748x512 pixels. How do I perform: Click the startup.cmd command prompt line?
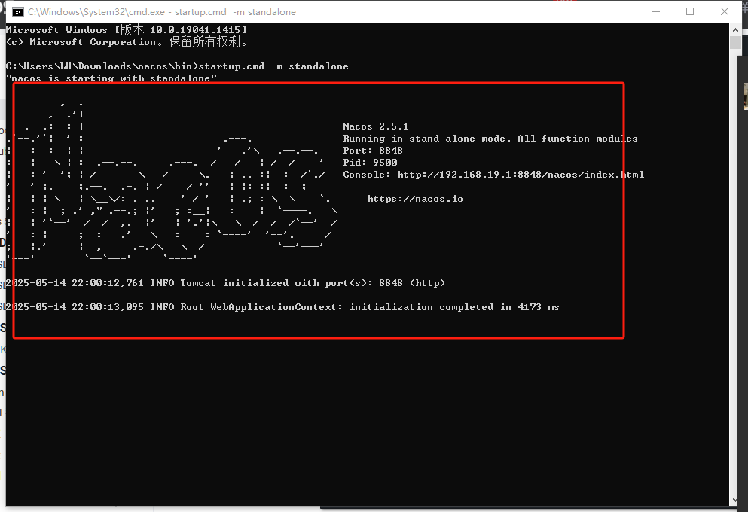[177, 66]
